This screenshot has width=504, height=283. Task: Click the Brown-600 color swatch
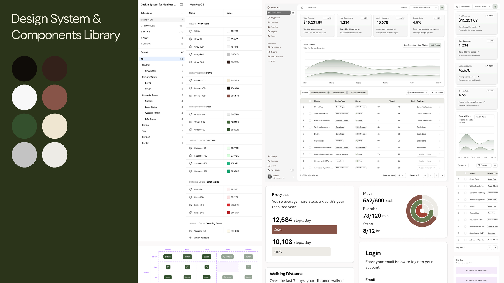pos(228,96)
